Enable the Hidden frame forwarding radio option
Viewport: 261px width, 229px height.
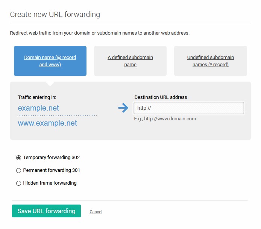(19, 183)
